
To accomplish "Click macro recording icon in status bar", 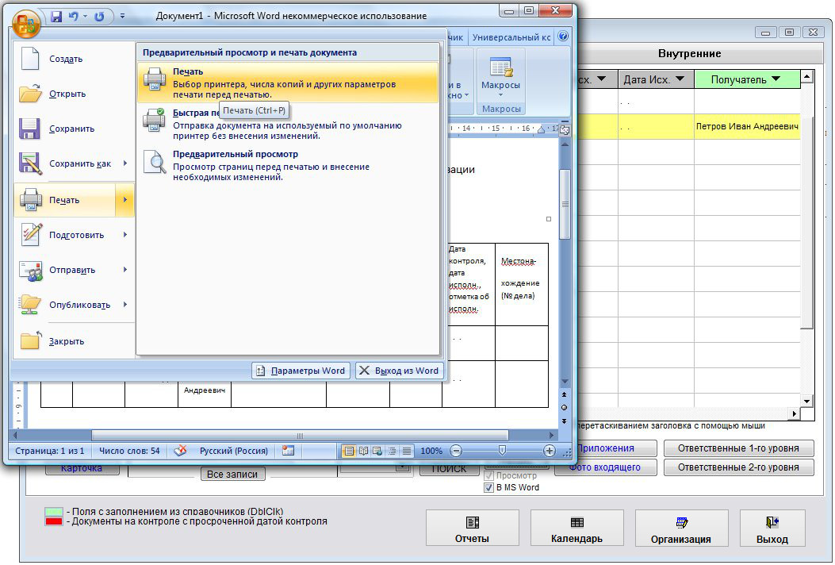I will click(x=288, y=451).
